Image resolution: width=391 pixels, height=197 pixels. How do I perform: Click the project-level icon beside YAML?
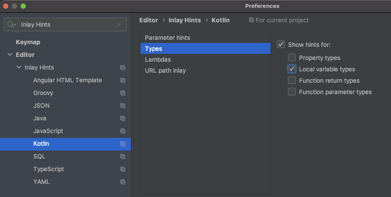[x=123, y=182]
